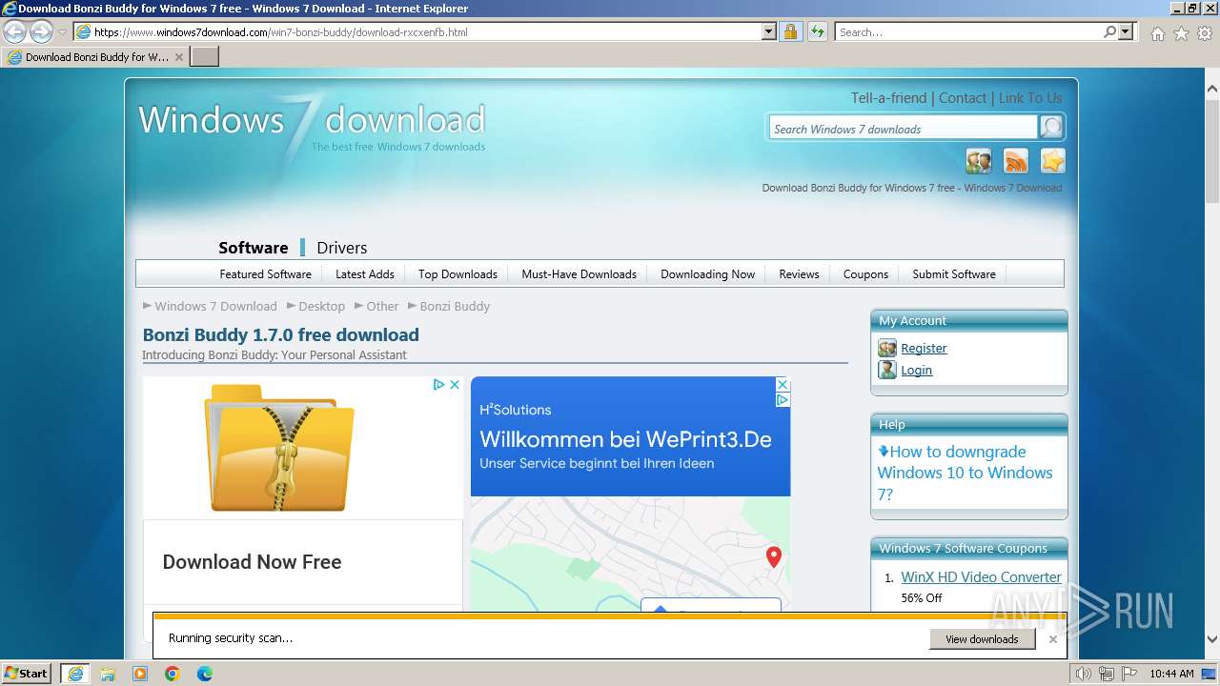
Task: Click the page vertical scrollbar
Action: (x=1211, y=364)
